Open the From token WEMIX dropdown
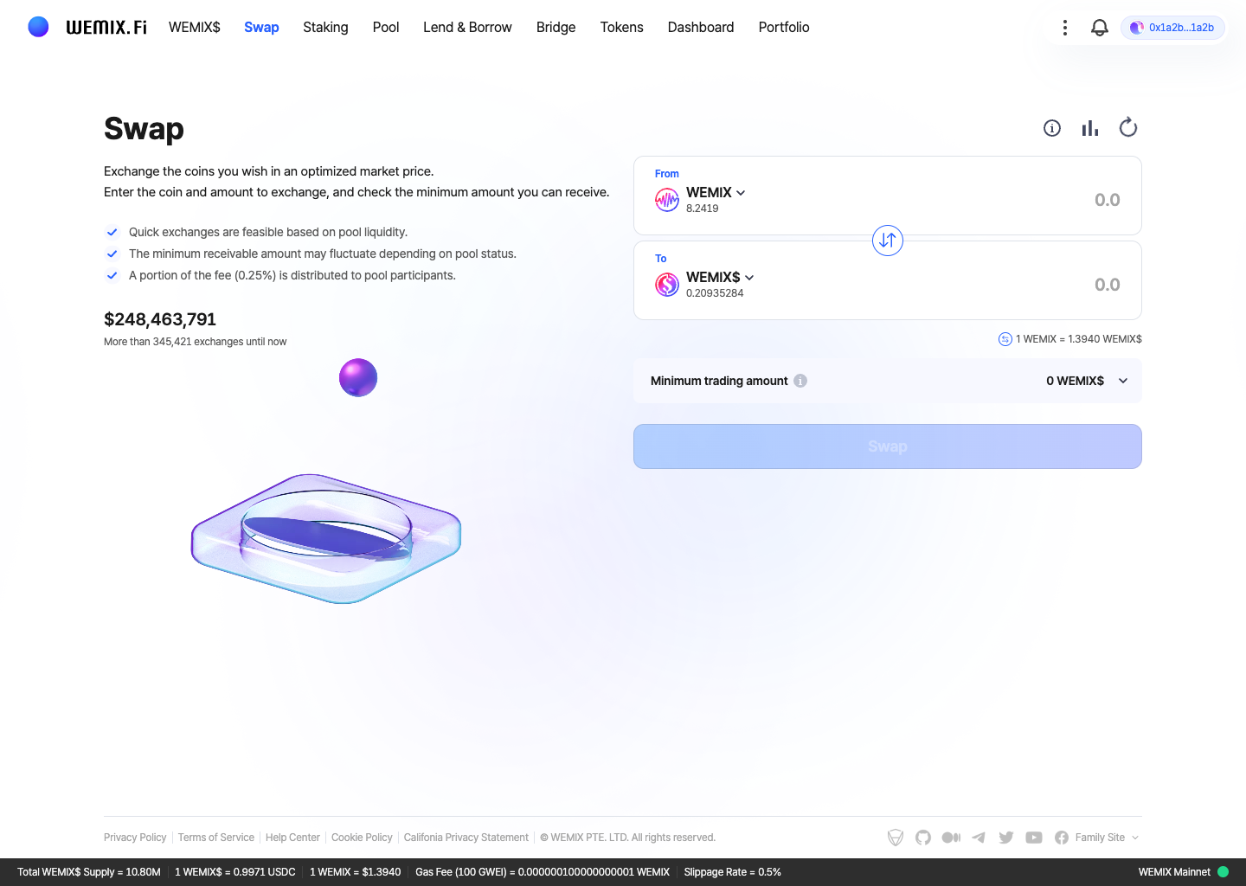1246x886 pixels. pos(716,192)
